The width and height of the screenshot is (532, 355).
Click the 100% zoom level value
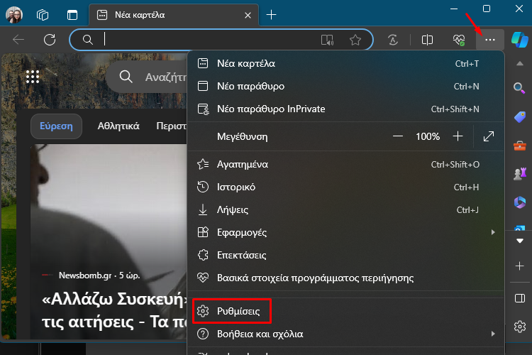[428, 136]
